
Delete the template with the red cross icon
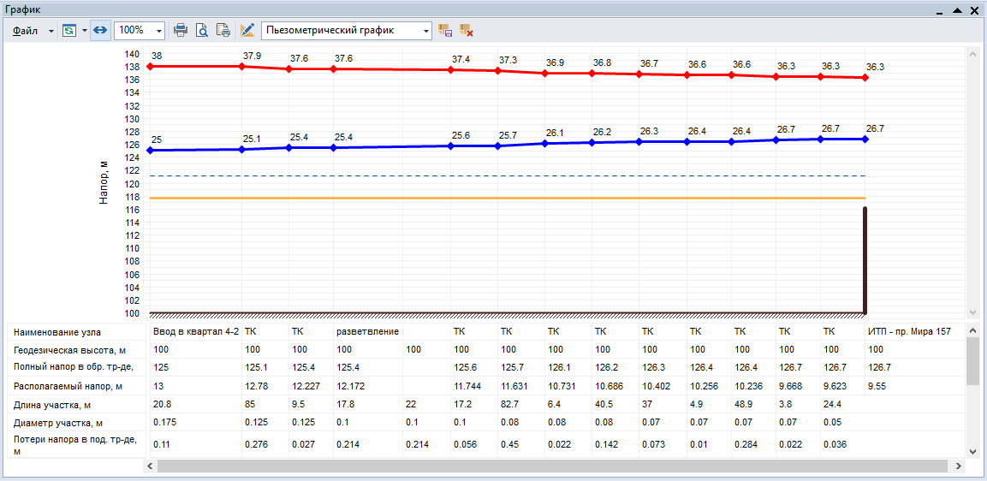pos(466,30)
